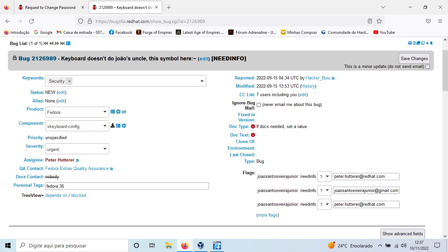Screen dimensions: 448x252
Task: Open Firefox reader view icon
Action: [x=370, y=21]
